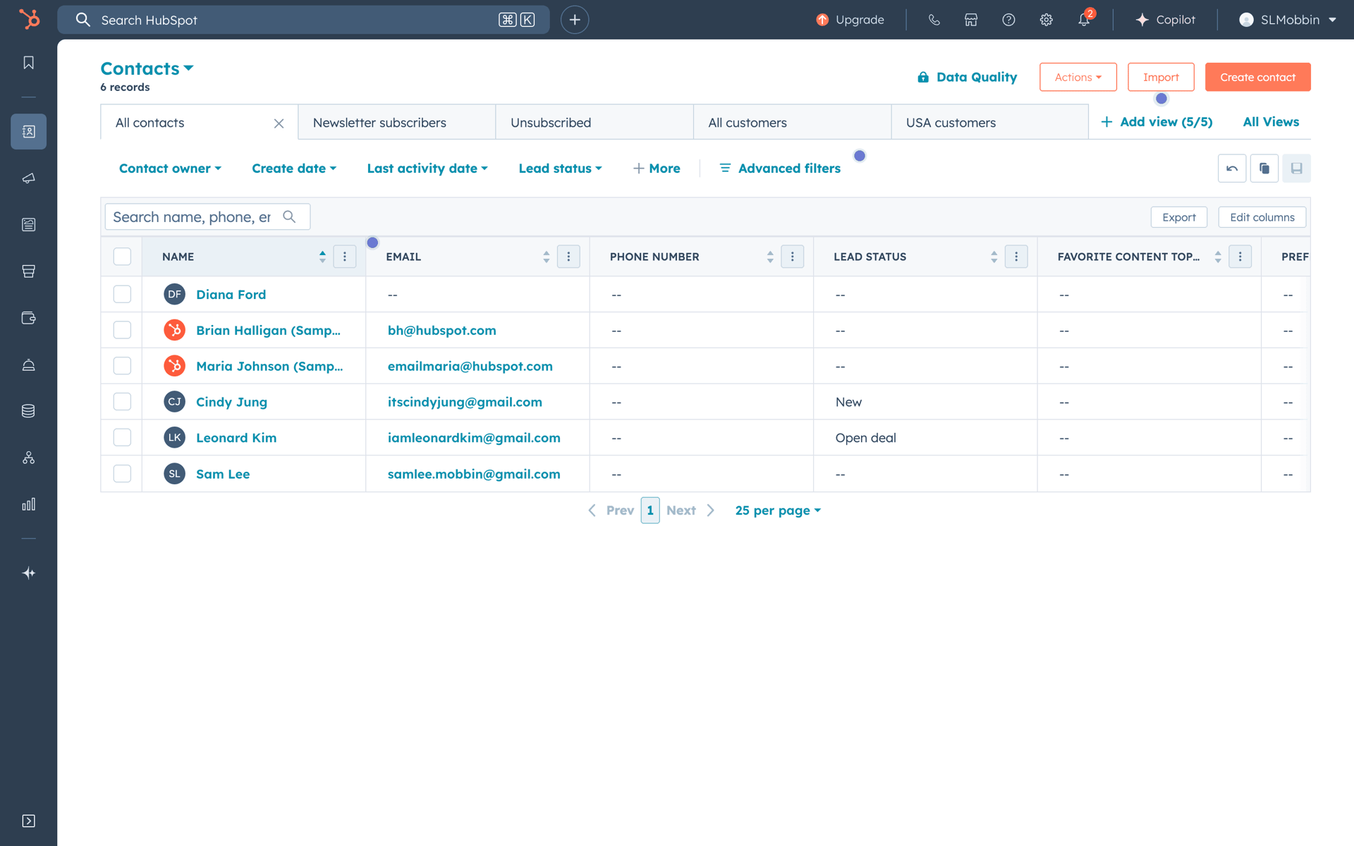Expand the sidebar with bottom arrow icon

tap(28, 821)
